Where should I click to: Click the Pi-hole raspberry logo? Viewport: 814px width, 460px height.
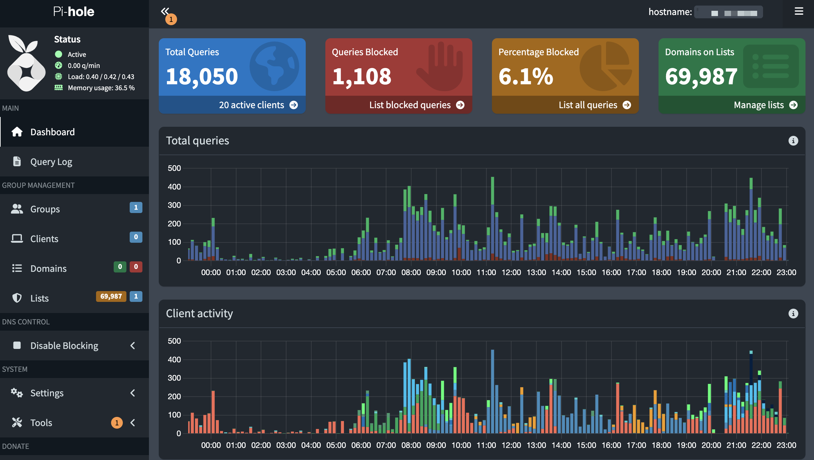[26, 63]
